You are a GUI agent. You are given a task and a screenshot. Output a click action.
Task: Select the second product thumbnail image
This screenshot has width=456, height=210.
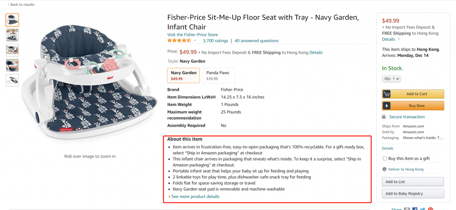coord(12,35)
